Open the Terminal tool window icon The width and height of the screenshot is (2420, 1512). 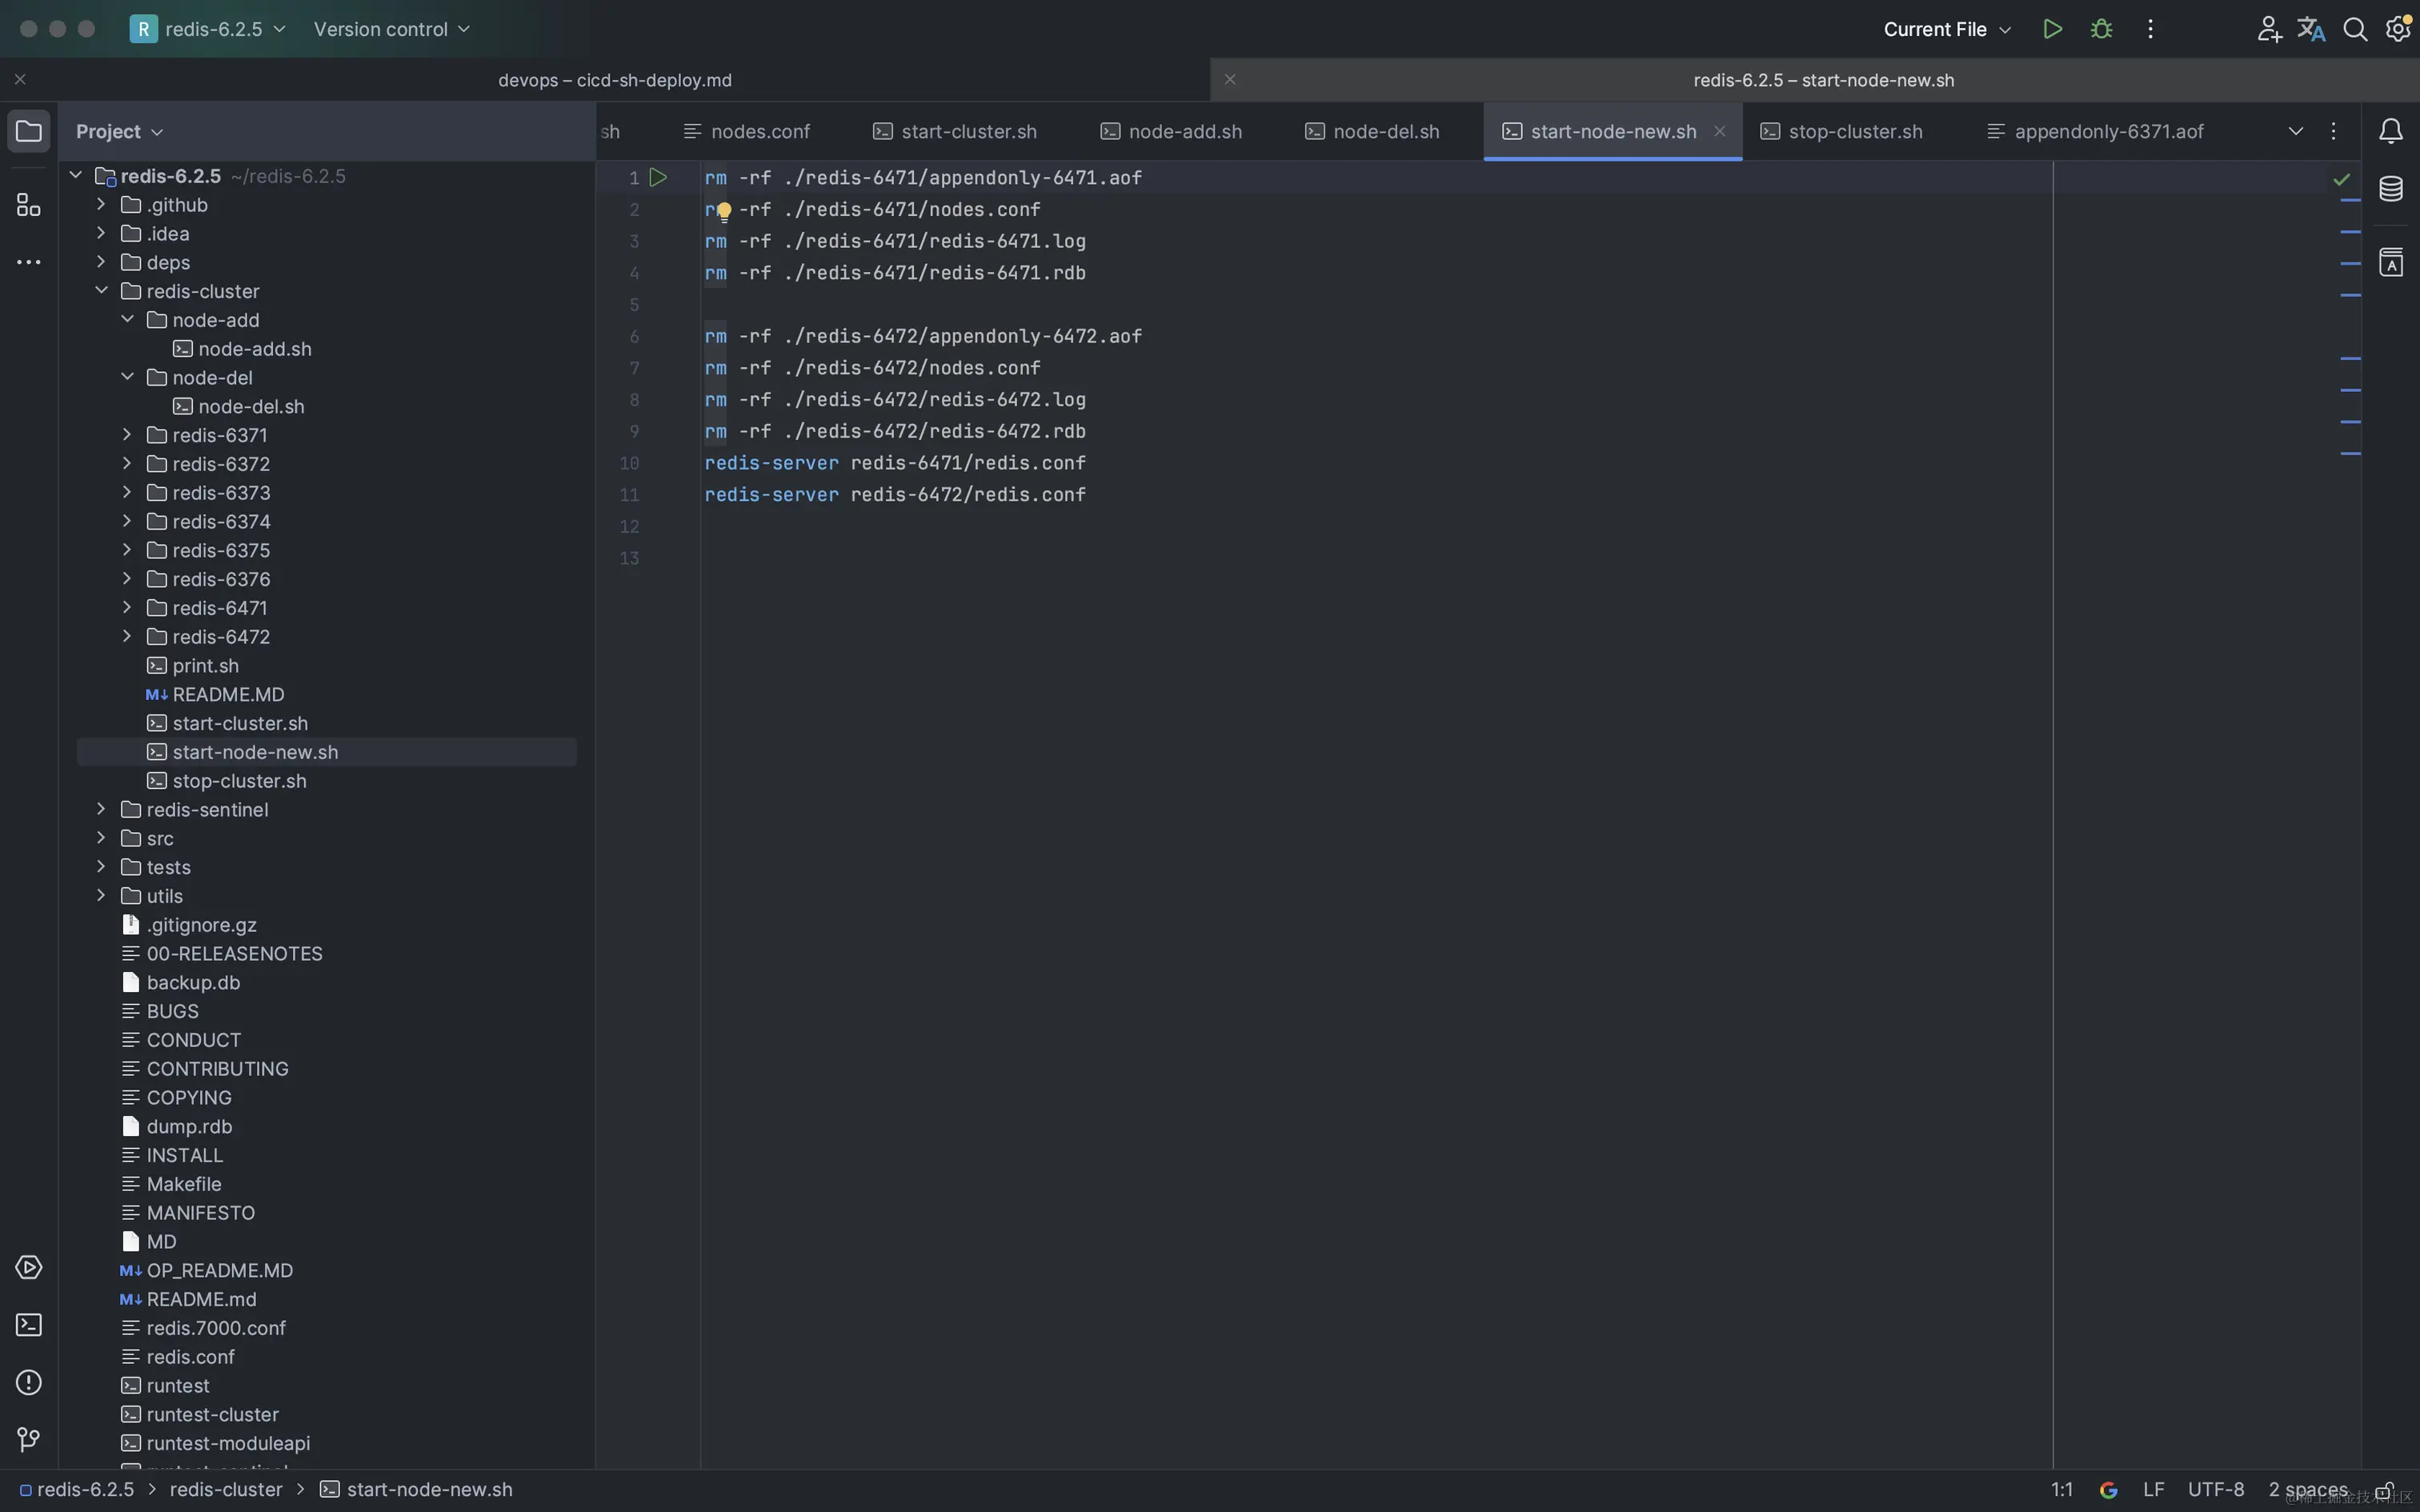click(29, 1325)
